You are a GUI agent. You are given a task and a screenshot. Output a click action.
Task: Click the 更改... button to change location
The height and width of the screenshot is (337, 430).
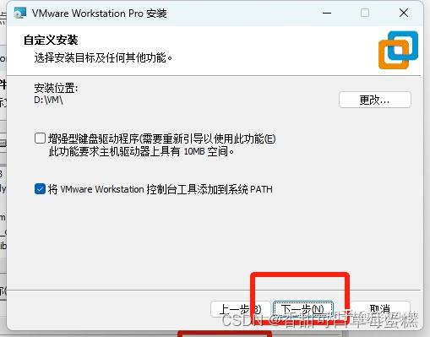pos(375,100)
